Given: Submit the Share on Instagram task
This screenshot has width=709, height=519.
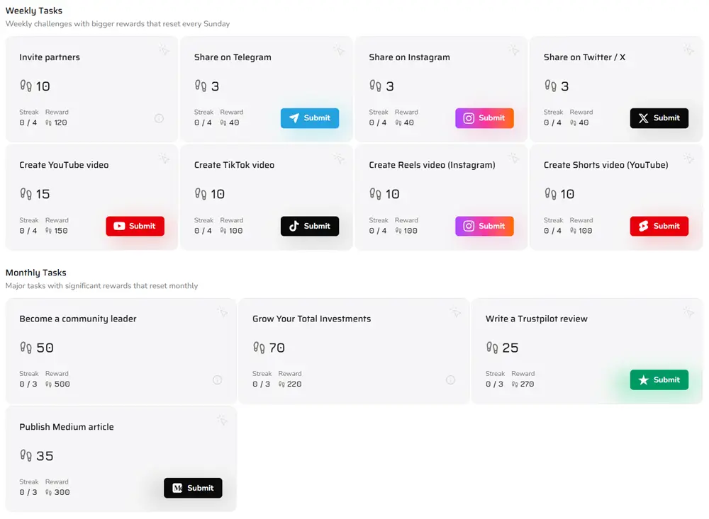Looking at the screenshot, I should tap(484, 118).
